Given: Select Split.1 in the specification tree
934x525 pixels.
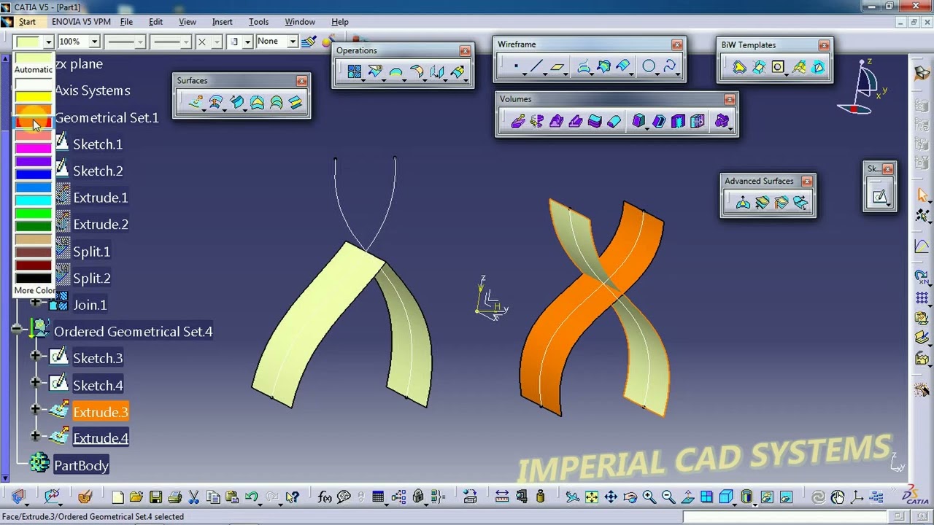Looking at the screenshot, I should tap(92, 252).
